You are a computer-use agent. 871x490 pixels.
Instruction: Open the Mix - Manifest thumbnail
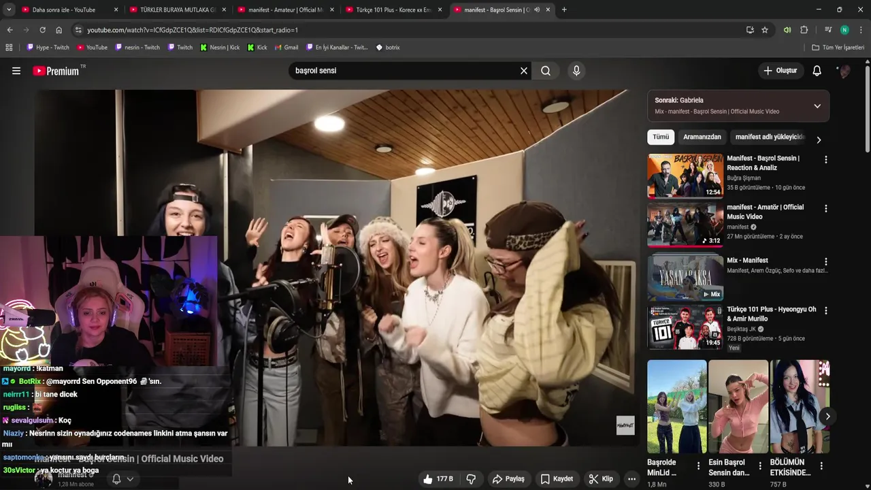click(685, 278)
